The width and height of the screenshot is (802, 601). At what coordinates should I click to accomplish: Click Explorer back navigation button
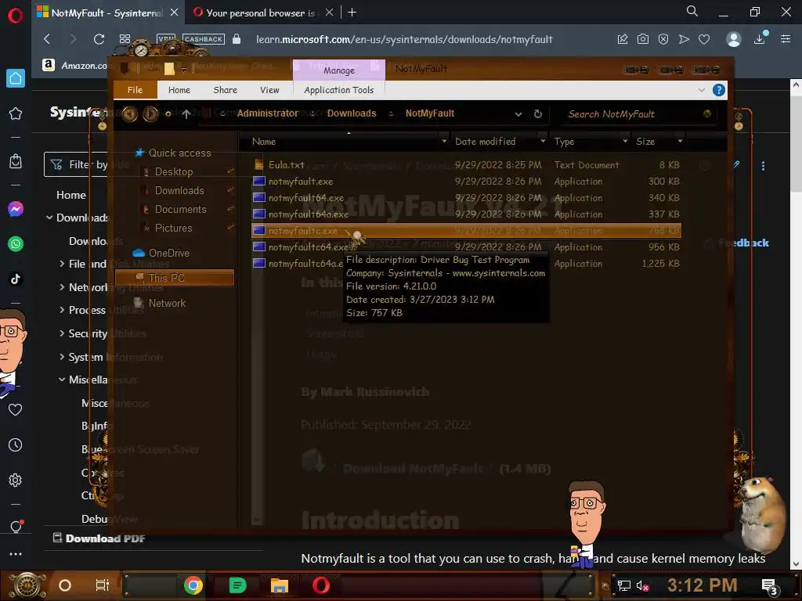click(x=129, y=113)
